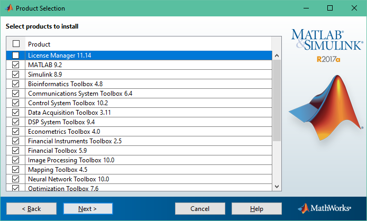Select Financial Instruments Toolbox 2.5 row text
This screenshot has height=221, width=367.
(x=75, y=141)
